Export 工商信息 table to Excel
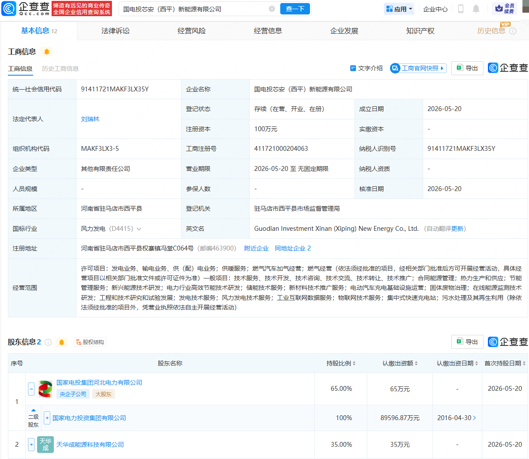Viewport: 529px width, 459px height. [x=467, y=68]
